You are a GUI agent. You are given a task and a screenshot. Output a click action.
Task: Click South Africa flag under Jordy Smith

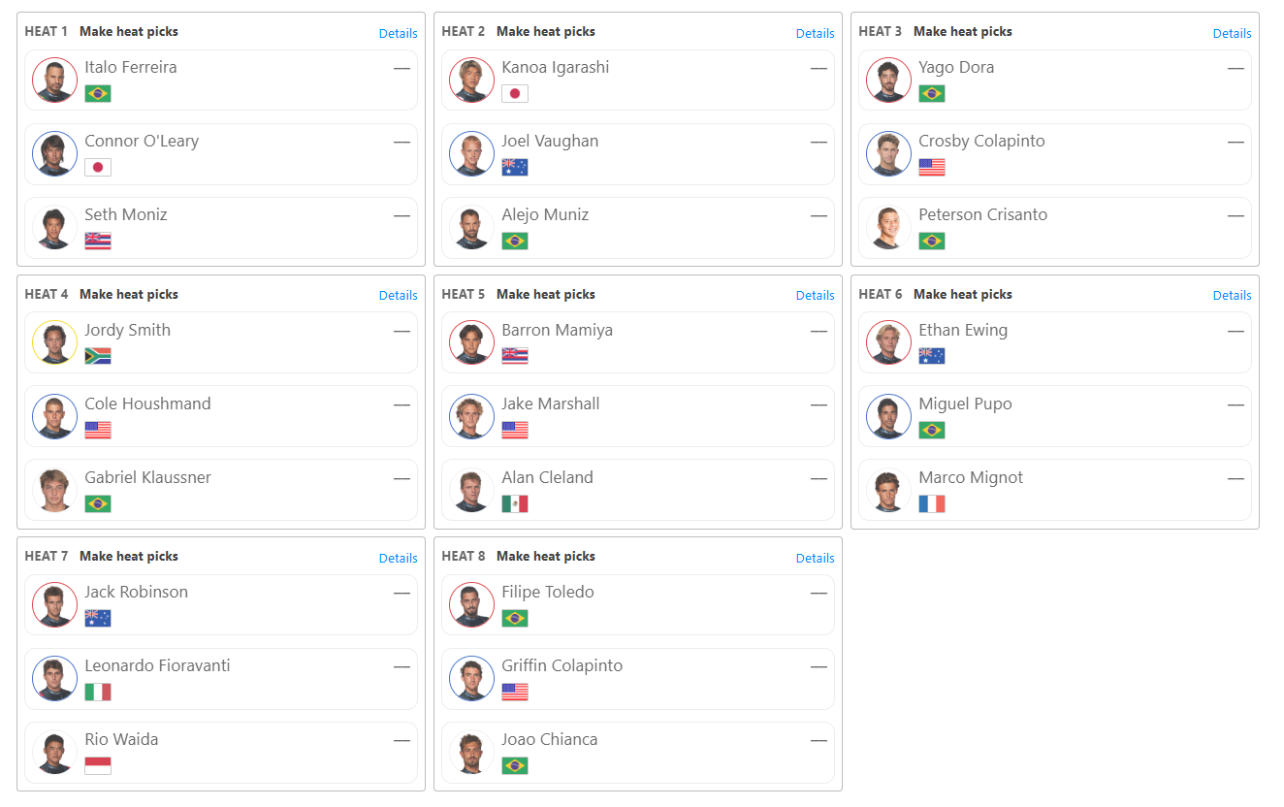98,356
